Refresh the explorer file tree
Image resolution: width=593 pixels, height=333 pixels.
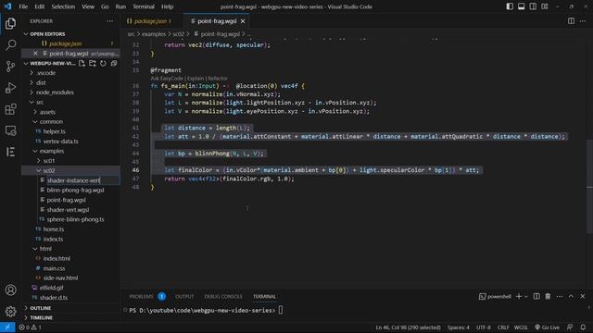(103, 64)
